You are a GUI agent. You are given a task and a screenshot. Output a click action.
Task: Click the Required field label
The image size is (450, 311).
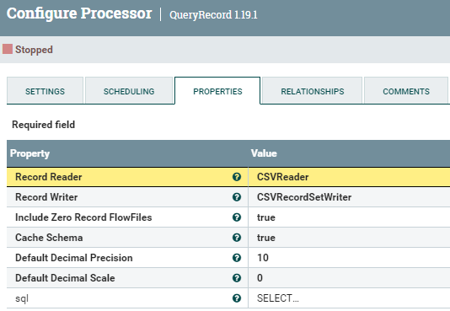[43, 125]
